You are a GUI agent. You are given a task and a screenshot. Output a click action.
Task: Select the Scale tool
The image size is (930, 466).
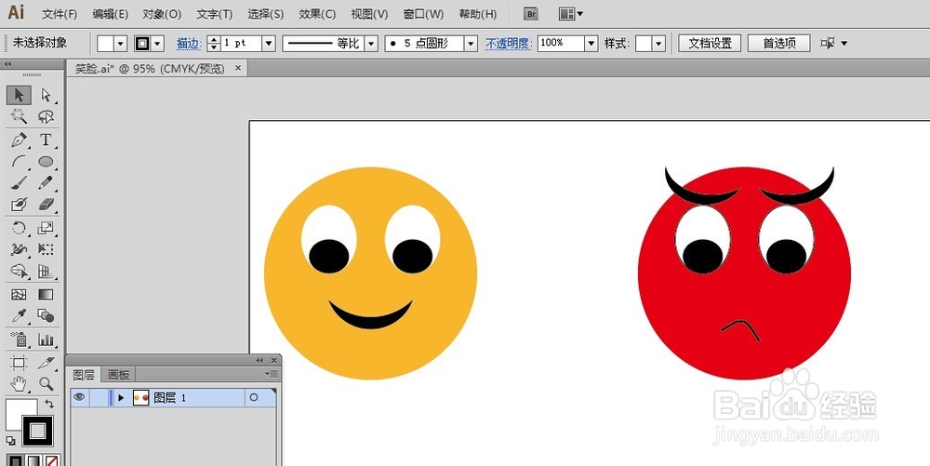46,228
